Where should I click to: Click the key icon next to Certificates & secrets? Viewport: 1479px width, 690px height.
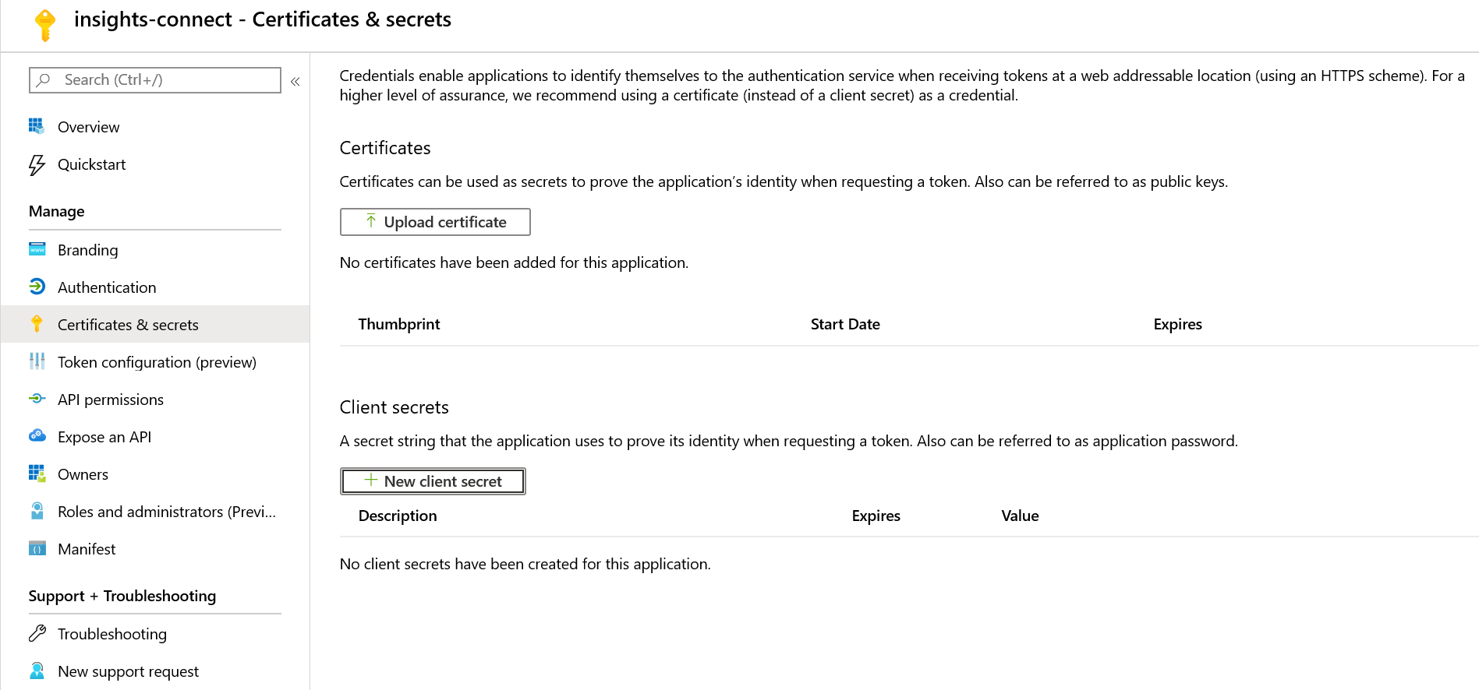(x=37, y=324)
